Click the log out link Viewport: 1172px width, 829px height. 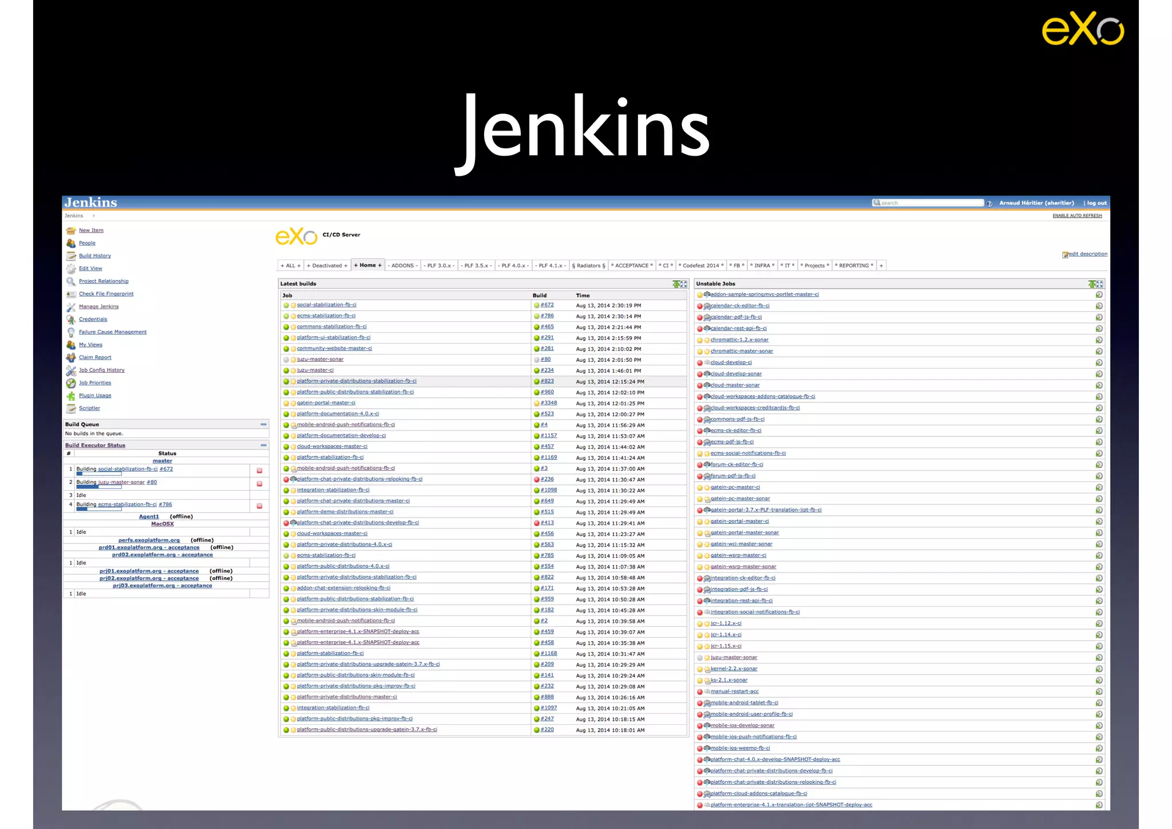point(1096,203)
